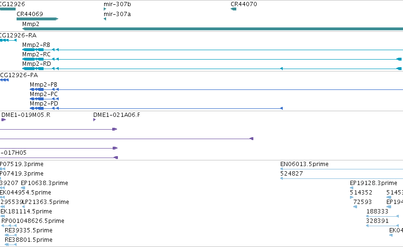Click the 188333 feature line
403x247 pixels.
383,216
